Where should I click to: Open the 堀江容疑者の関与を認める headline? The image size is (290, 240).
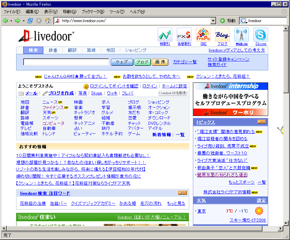pyautogui.click(x=222, y=139)
